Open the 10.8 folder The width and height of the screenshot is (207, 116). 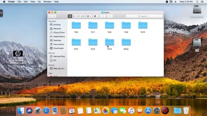click(x=109, y=25)
